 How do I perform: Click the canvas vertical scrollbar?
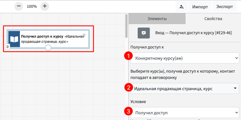pyautogui.click(x=126, y=26)
